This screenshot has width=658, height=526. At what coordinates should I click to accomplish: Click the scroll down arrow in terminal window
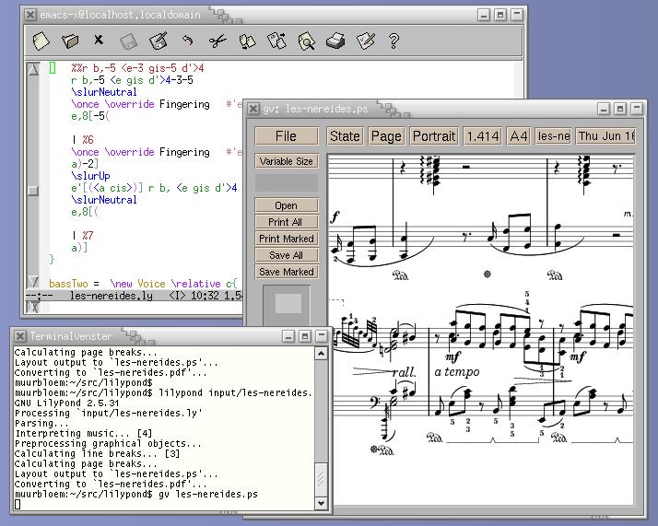pos(321,503)
